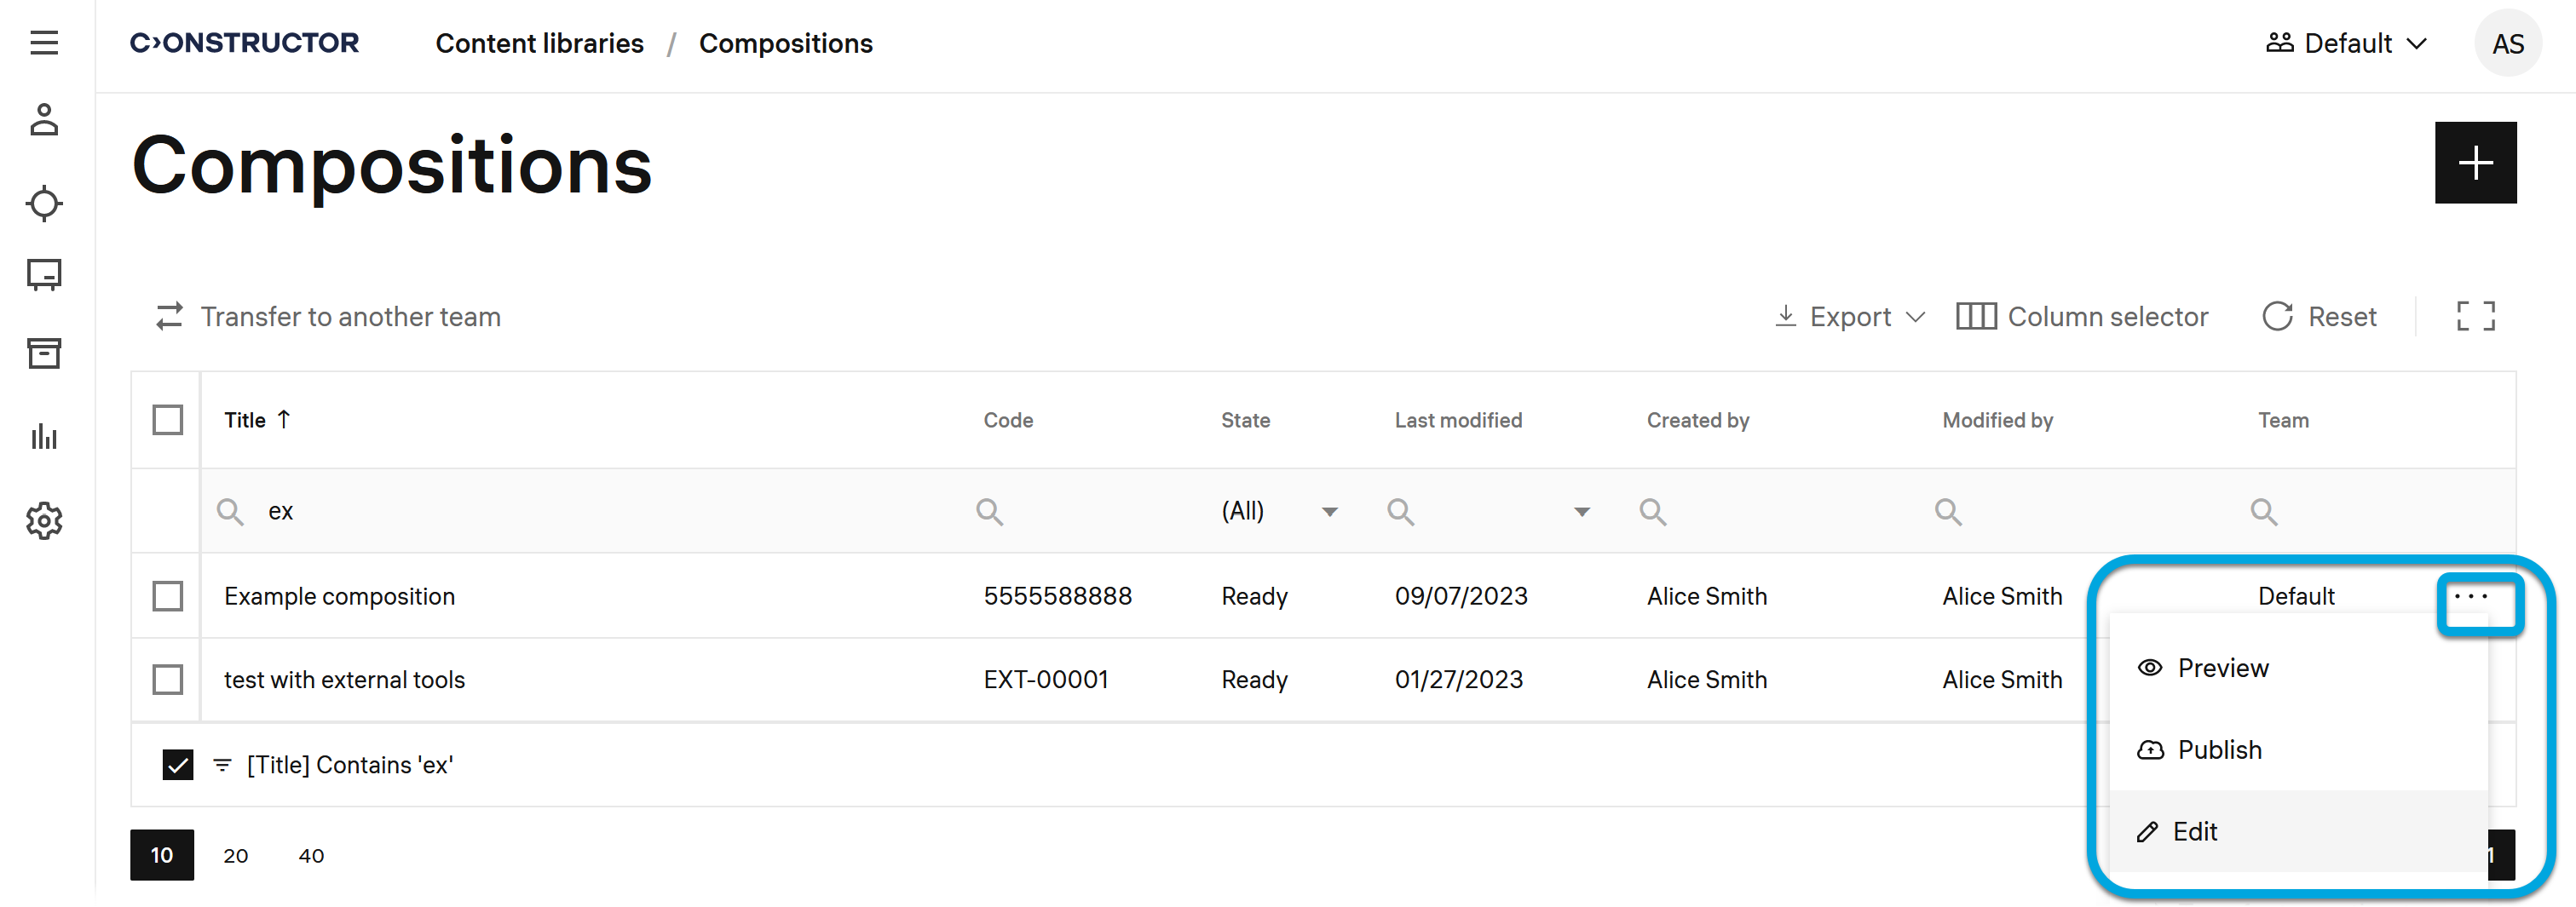Check the Example composition row checkbox
Viewport: 2576px width, 907px height.
pyautogui.click(x=168, y=596)
